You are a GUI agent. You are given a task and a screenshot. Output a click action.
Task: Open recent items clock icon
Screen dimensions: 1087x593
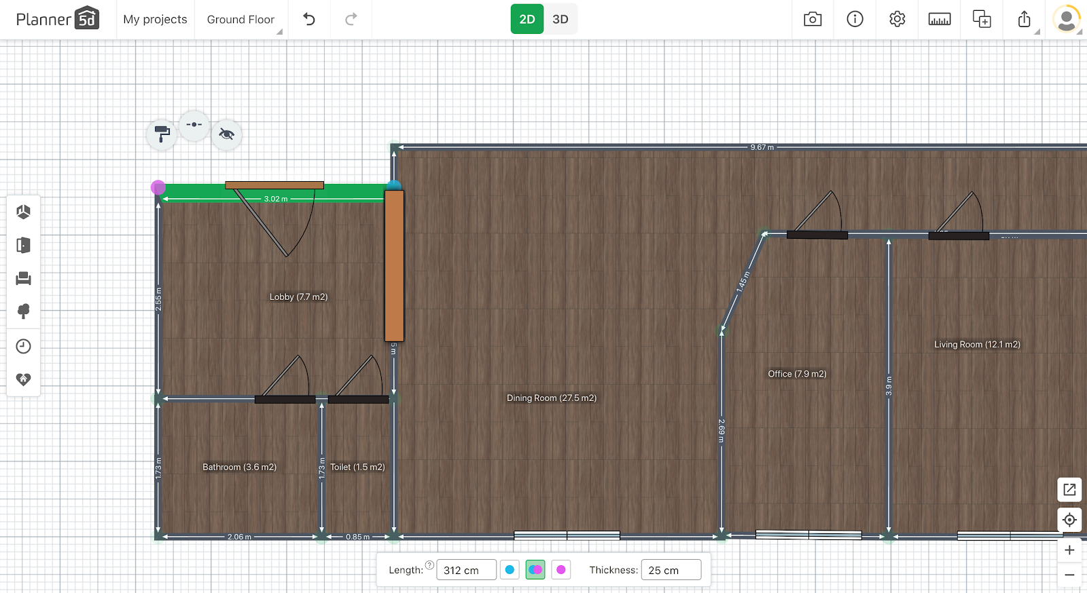point(23,346)
